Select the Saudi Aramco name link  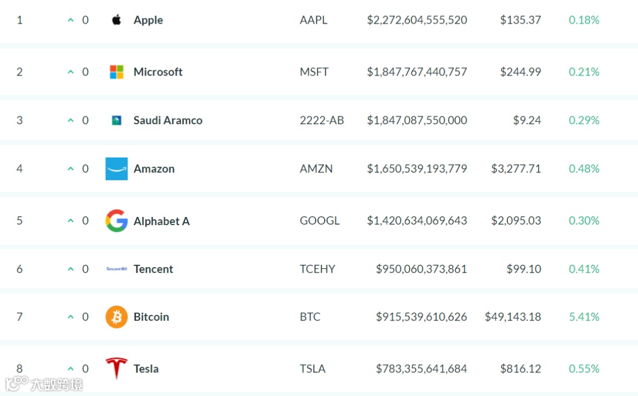(x=168, y=121)
